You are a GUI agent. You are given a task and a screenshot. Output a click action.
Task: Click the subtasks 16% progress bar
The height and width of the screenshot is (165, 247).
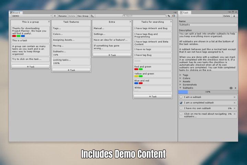pos(208,92)
